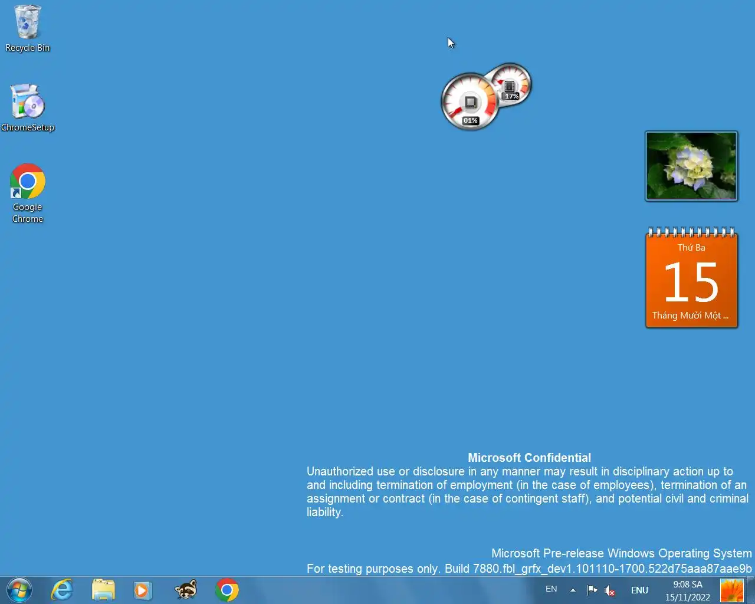Image resolution: width=755 pixels, height=604 pixels.
Task: Show hidden tray icons arrow
Action: (573, 590)
